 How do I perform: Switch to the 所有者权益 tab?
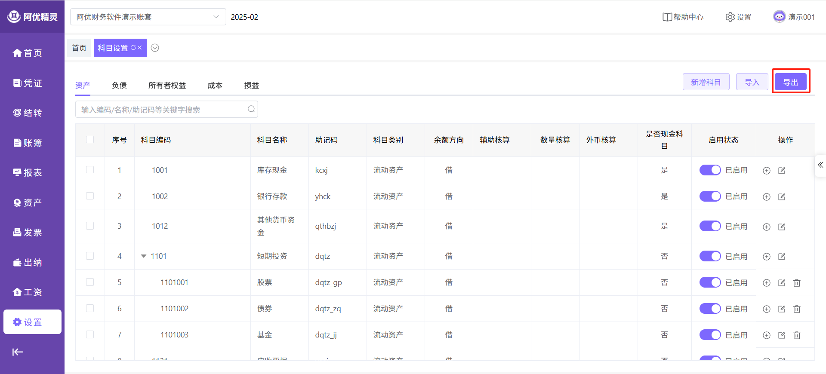tap(167, 85)
